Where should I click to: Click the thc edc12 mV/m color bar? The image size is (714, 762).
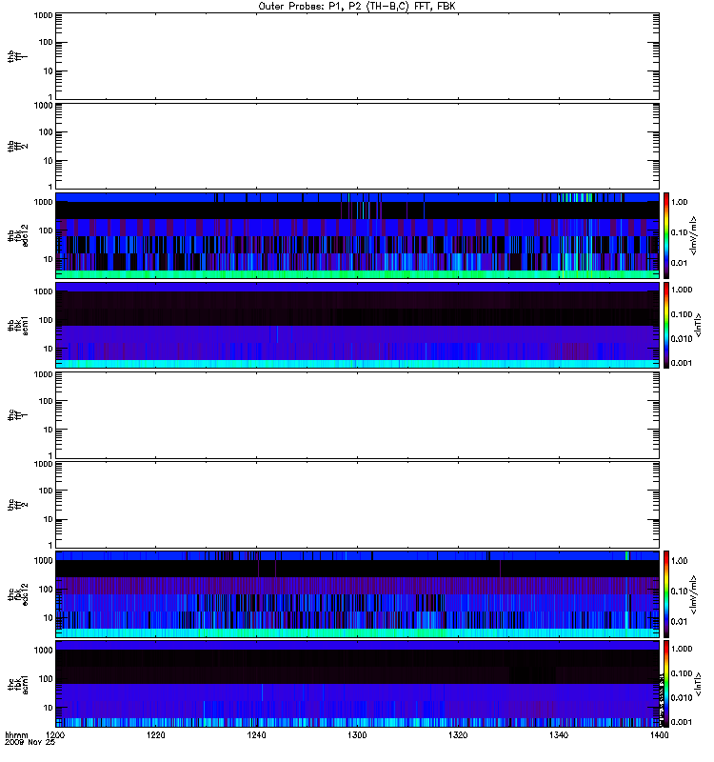point(665,593)
